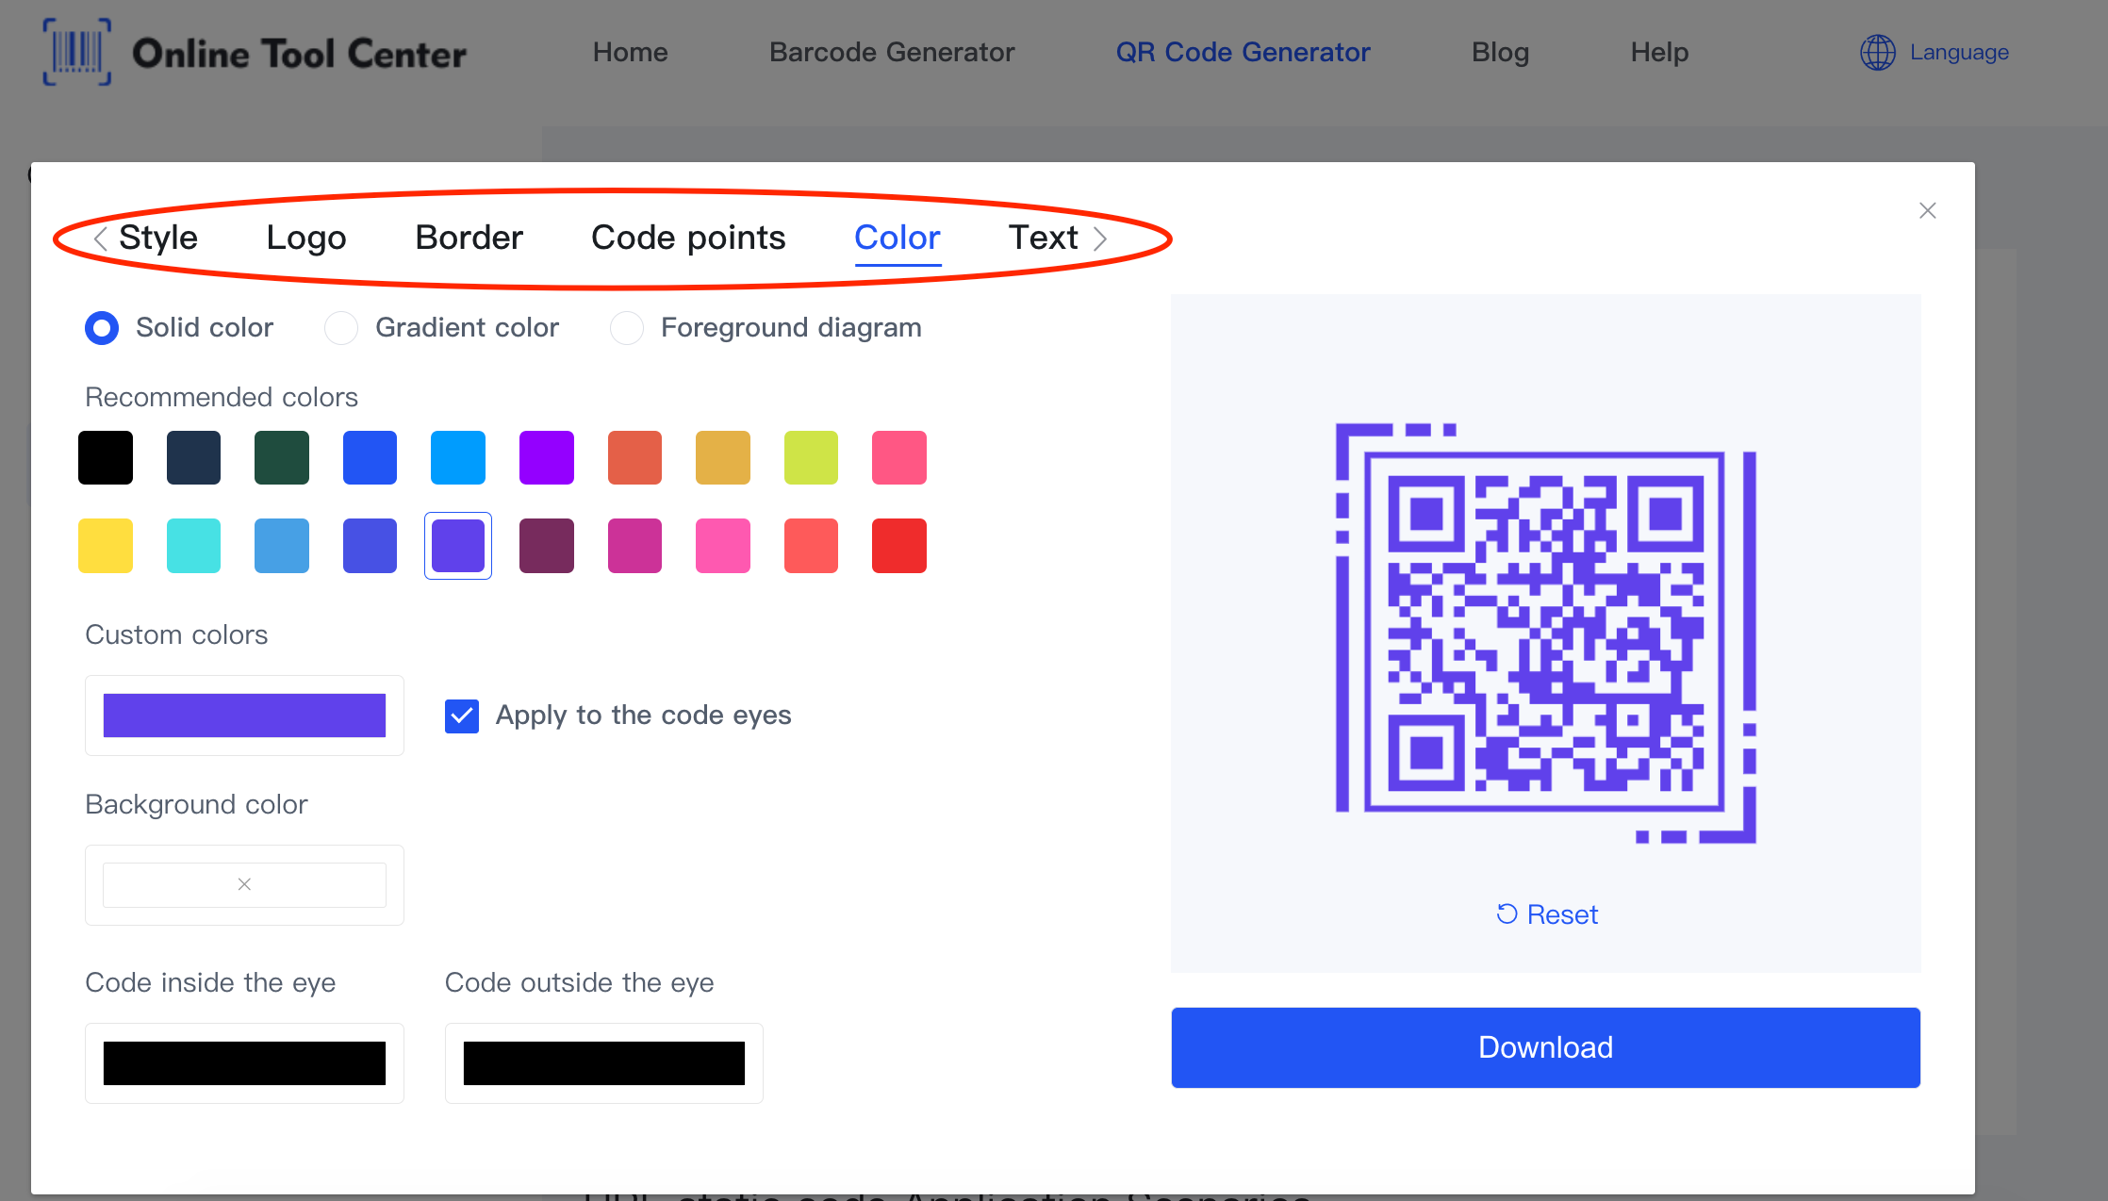Viewport: 2108px width, 1201px height.
Task: Click the purple custom color swatch
Action: 243,715
